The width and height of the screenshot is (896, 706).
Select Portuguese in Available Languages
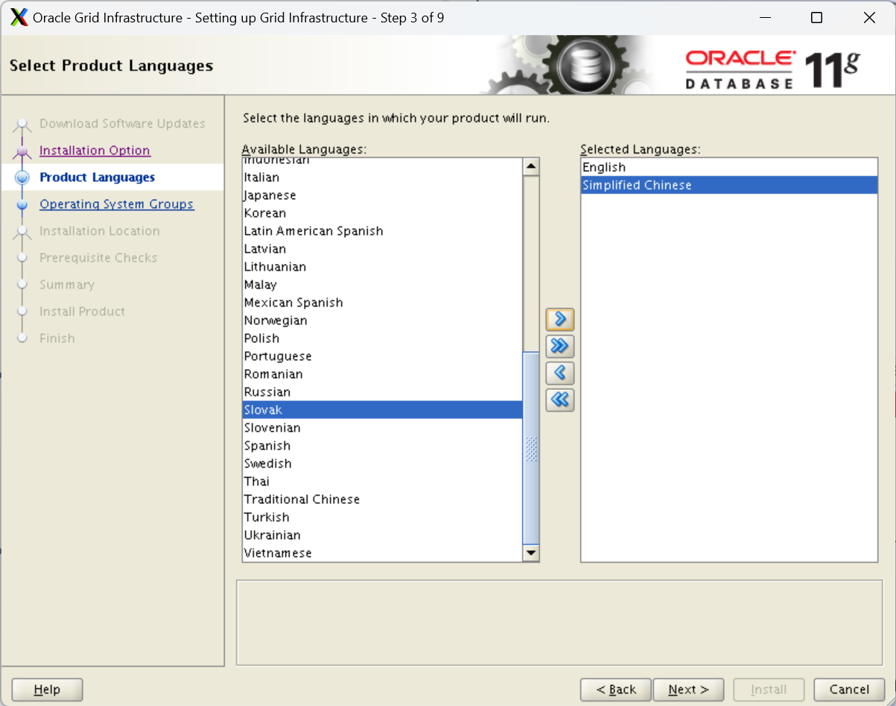click(x=382, y=356)
